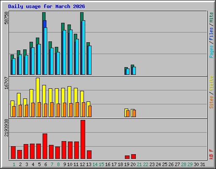Click day 11 on the date axis
The height and width of the screenshot is (169, 216).
[x=76, y=164]
